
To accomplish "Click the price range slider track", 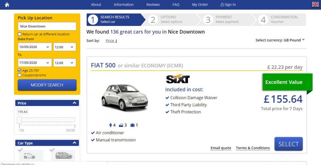I will (x=47, y=120).
